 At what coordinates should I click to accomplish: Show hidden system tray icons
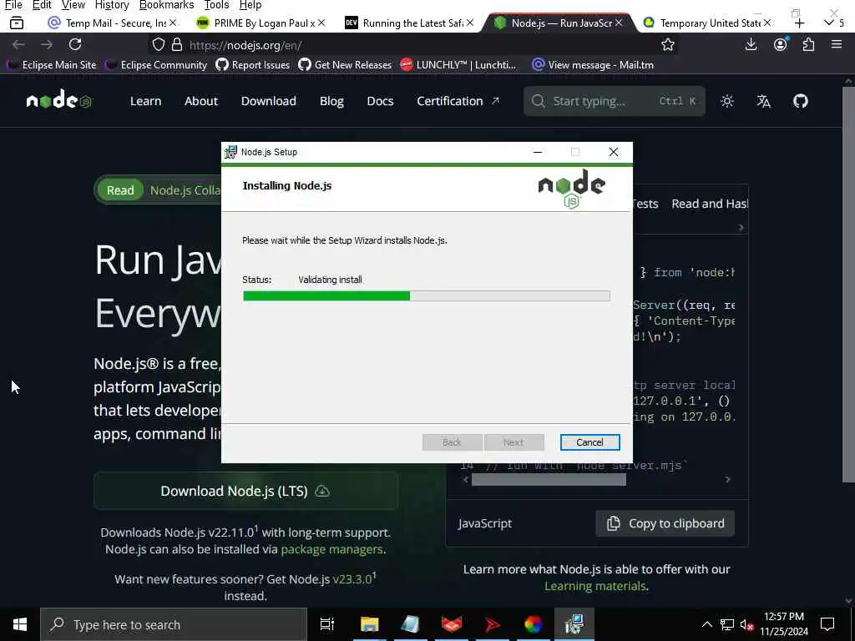(x=706, y=624)
